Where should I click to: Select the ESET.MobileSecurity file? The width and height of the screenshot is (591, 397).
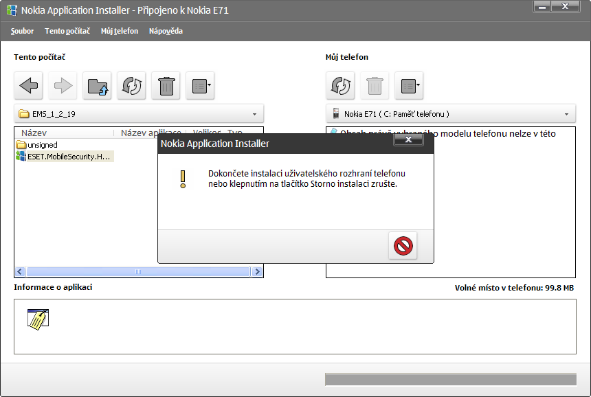(65, 157)
